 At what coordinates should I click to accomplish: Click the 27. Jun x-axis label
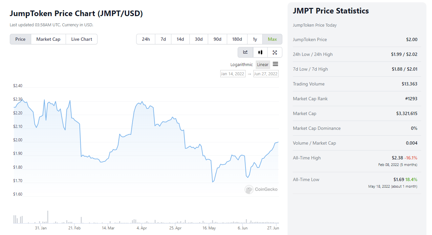[273, 228]
